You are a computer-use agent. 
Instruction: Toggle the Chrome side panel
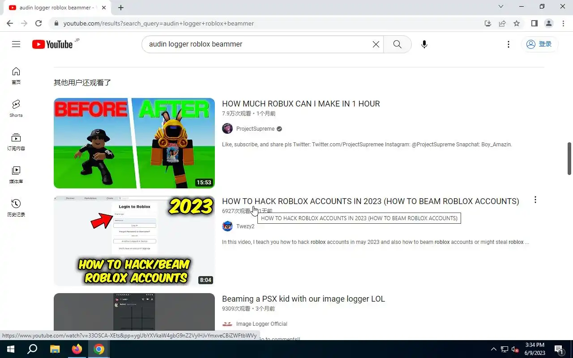[x=535, y=23]
